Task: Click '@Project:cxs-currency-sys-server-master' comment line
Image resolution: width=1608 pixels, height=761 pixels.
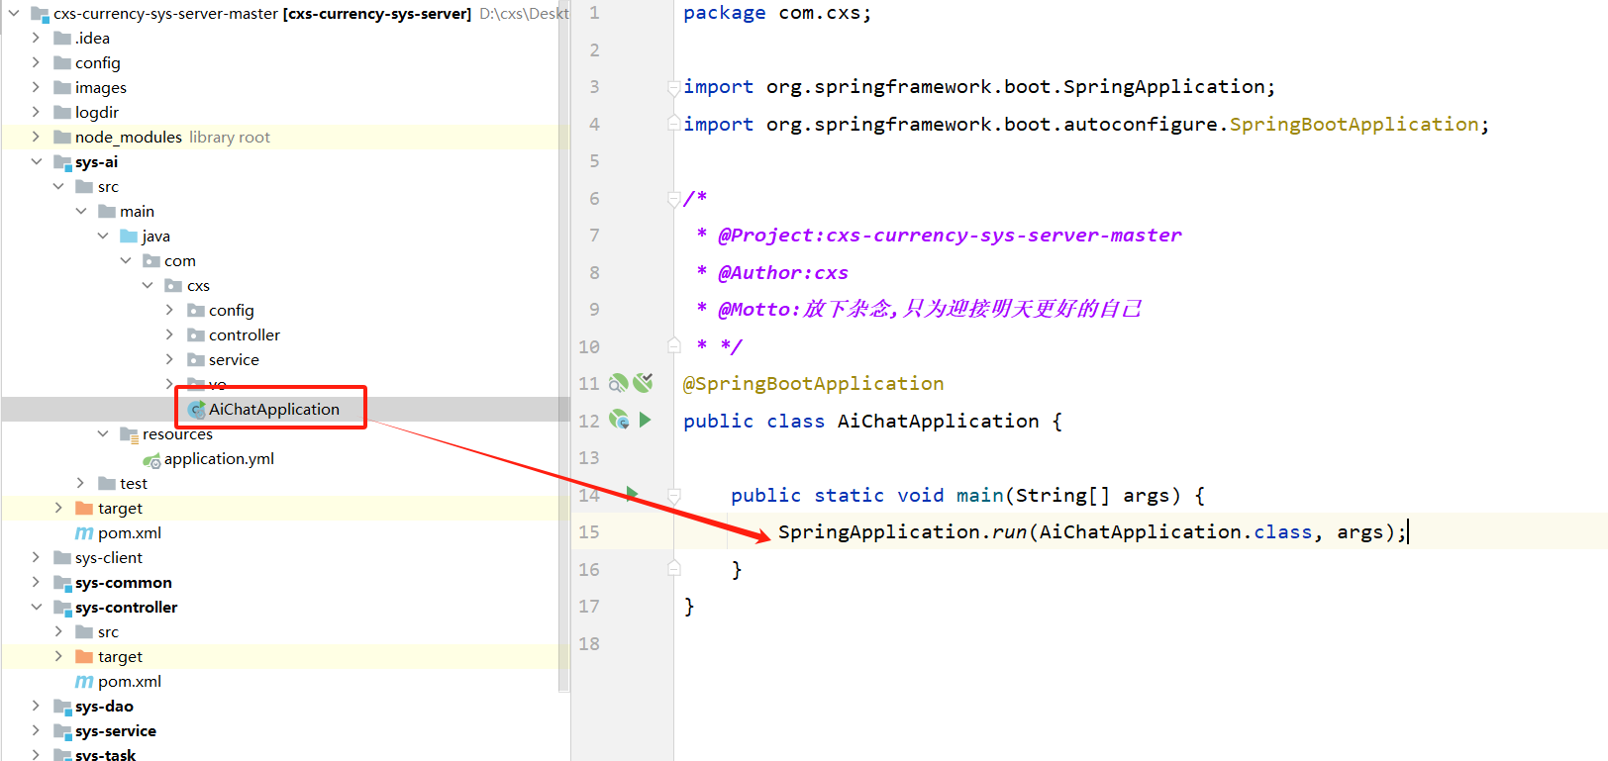Action: [950, 236]
